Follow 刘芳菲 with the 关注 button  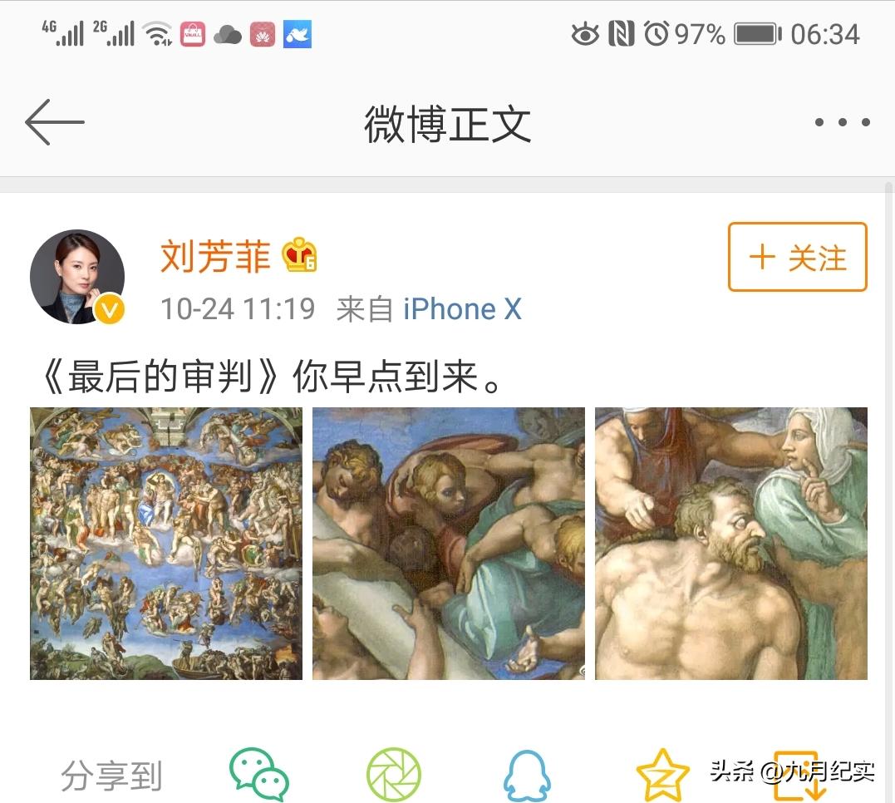pos(798,257)
